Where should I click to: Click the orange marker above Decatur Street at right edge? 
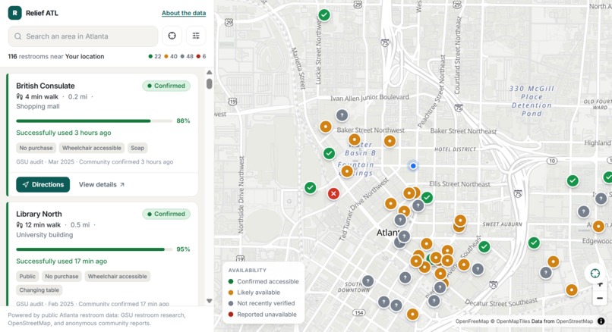(x=572, y=290)
